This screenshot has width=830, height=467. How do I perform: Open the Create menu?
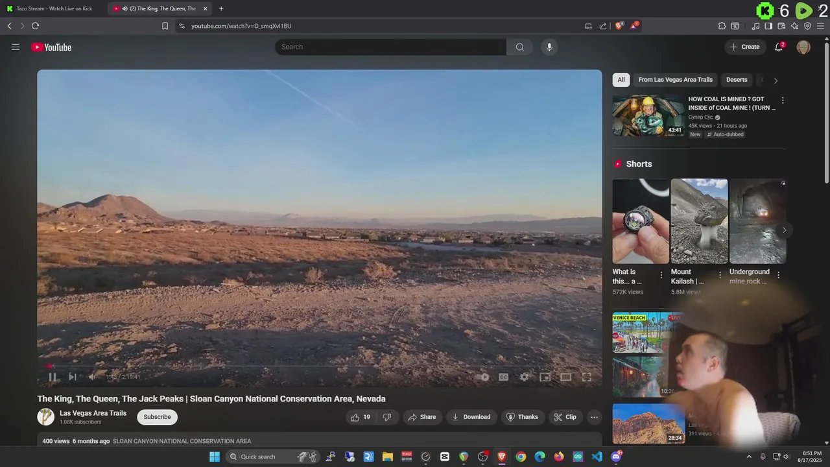744,47
